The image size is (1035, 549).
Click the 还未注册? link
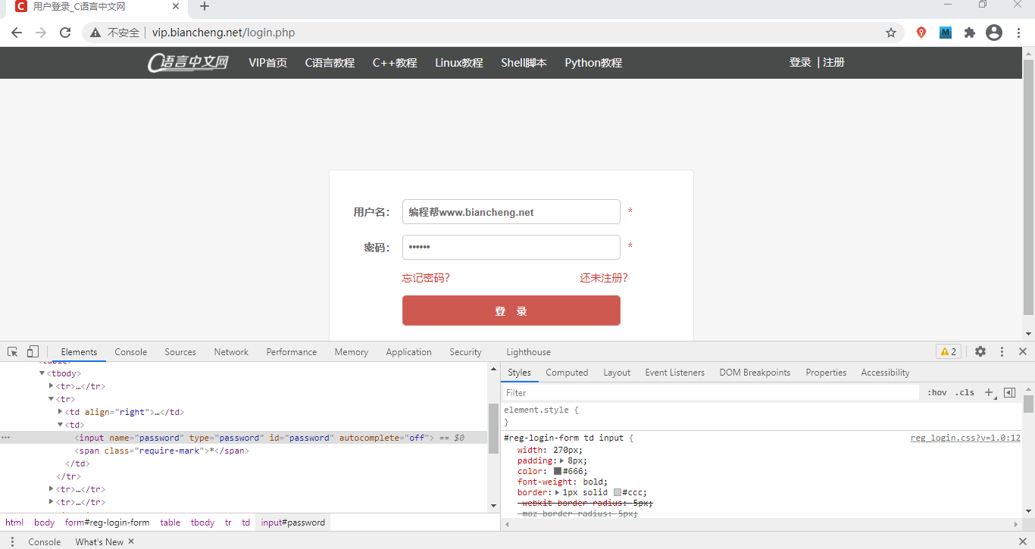604,278
